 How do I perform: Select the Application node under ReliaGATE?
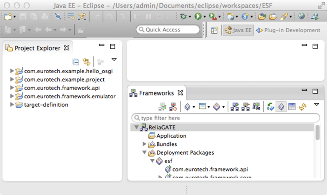coord(171,136)
